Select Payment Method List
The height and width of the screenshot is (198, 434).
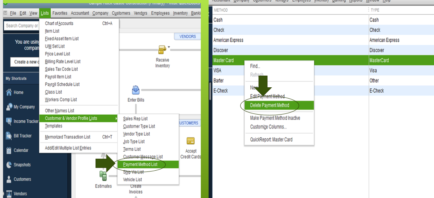pos(148,164)
